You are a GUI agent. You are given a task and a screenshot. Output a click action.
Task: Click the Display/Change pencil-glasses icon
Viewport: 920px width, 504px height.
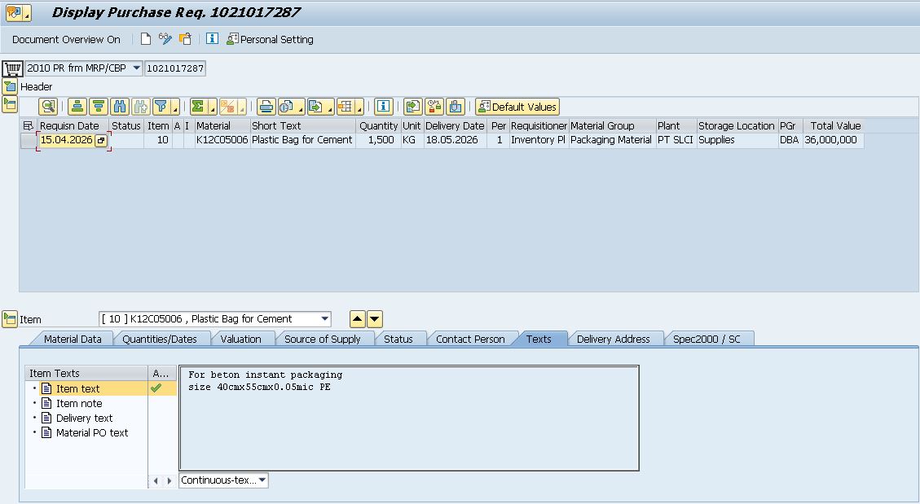click(x=165, y=39)
